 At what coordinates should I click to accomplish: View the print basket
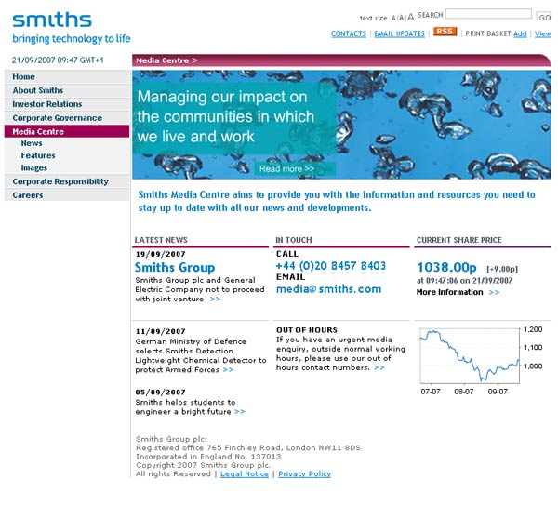[x=542, y=33]
